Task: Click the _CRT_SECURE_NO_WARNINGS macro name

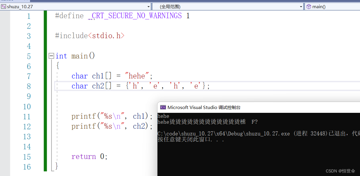Action: coord(135,16)
